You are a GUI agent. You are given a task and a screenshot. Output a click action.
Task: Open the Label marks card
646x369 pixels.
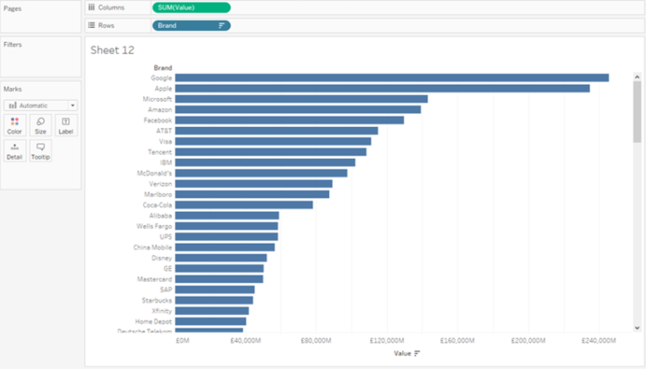(66, 125)
